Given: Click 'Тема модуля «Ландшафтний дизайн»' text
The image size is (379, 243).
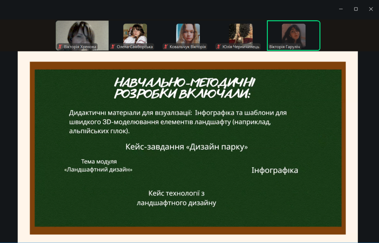Looking at the screenshot, I should (x=98, y=166).
